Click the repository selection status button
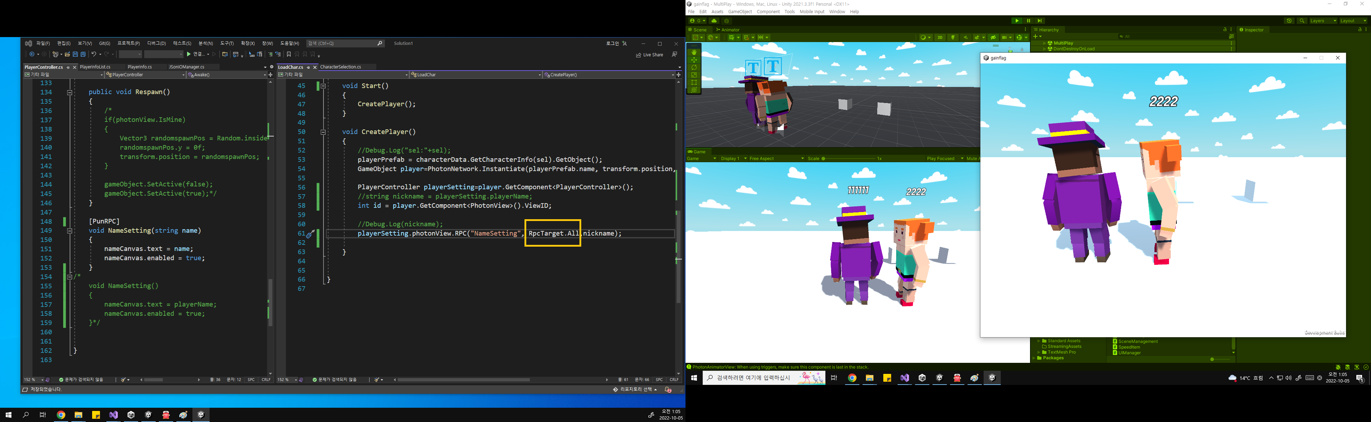The height and width of the screenshot is (422, 1371). (x=635, y=390)
